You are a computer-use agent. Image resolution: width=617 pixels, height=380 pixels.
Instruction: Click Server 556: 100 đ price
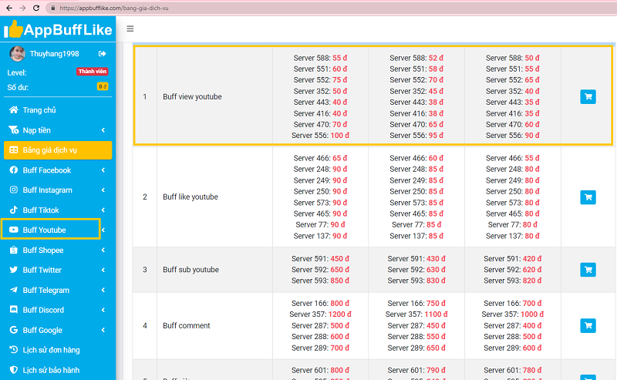click(320, 136)
